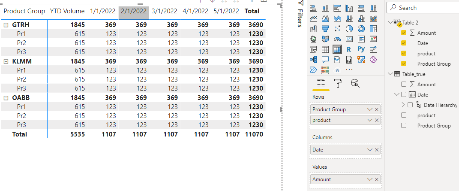Choose the Area chart visual
Image resolution: width=459 pixels, height=191 pixels.
[x=325, y=18]
